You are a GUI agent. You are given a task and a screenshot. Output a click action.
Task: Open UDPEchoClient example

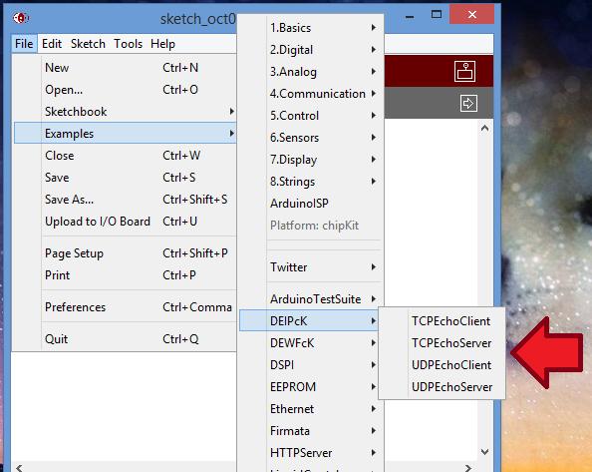pos(442,364)
